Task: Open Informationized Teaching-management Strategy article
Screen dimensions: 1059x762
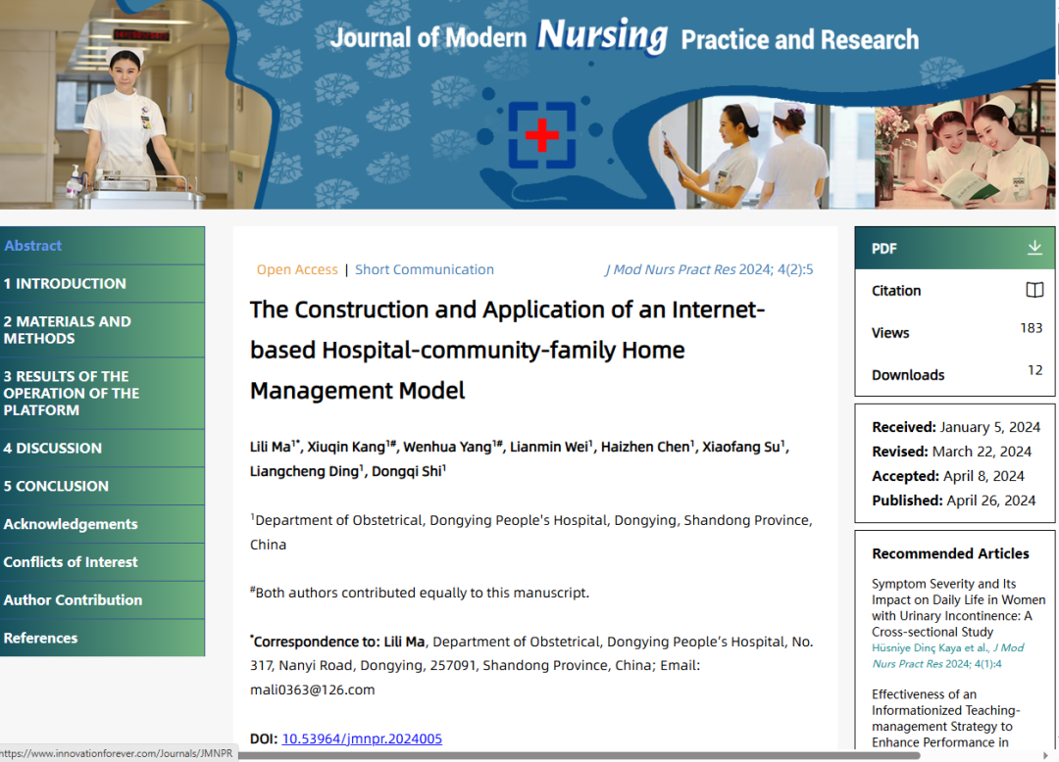Action: [945, 718]
